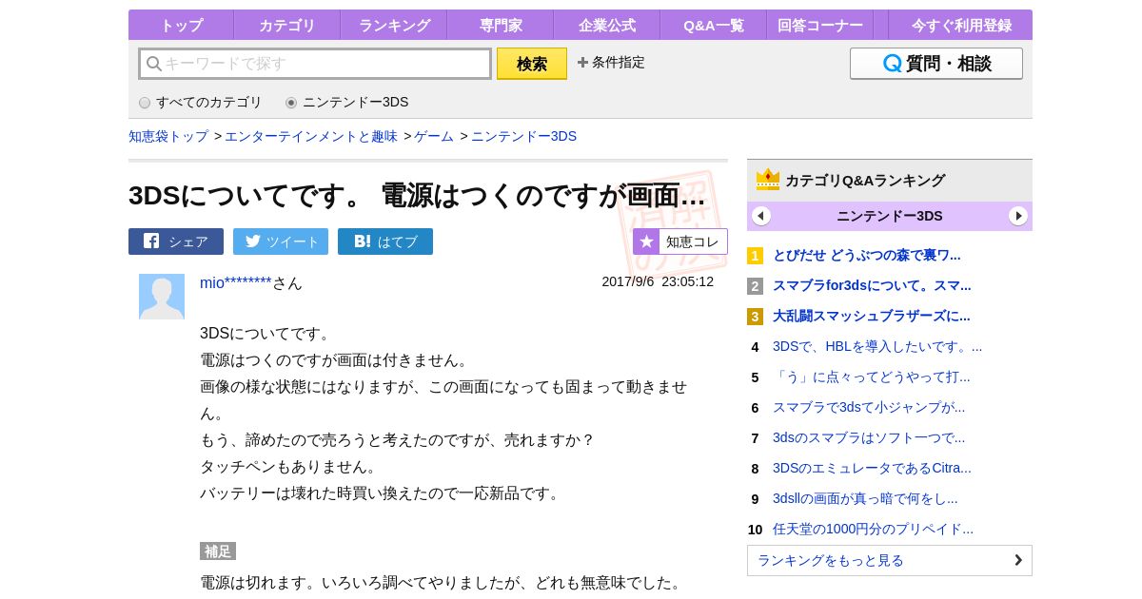The height and width of the screenshot is (599, 1142).
Task: Open the 専門家 navigation tab
Action: click(500, 25)
